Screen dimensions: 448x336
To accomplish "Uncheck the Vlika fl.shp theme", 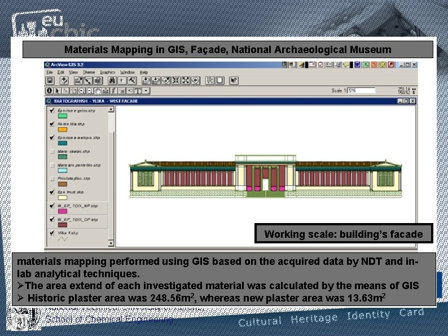I will (52, 233).
